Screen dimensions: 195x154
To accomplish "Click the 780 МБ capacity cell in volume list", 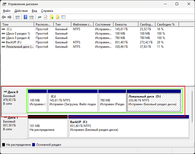I will point(120,38).
